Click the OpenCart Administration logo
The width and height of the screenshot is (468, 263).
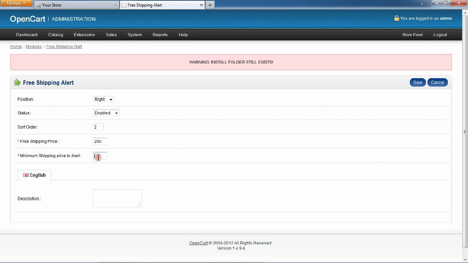click(53, 19)
